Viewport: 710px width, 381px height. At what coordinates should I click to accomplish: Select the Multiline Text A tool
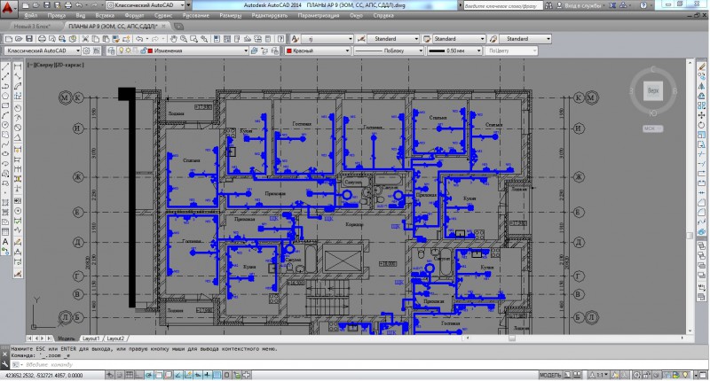[5, 242]
